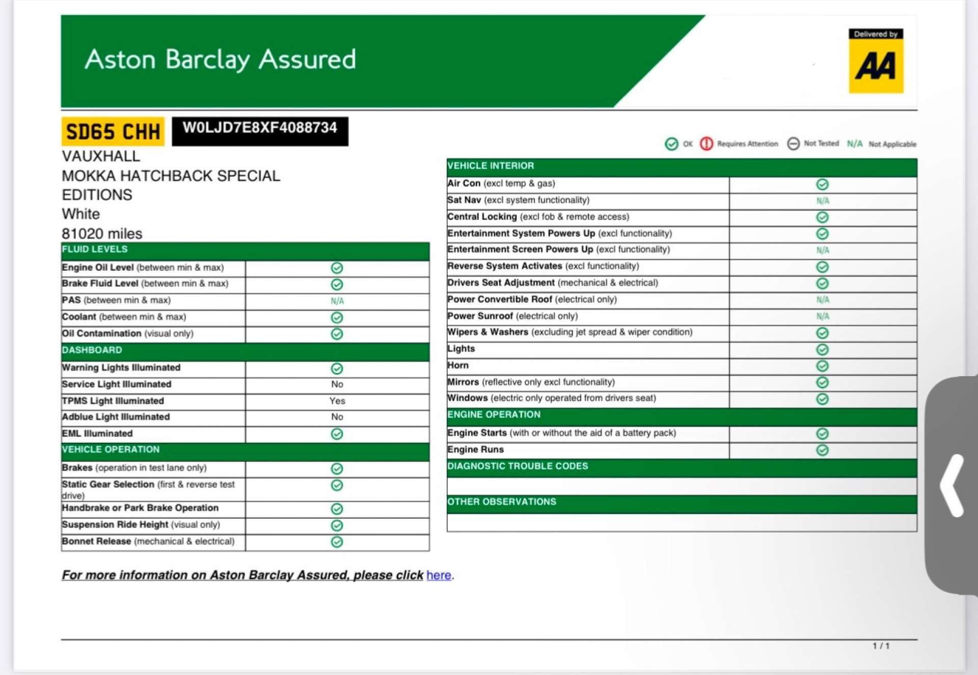The height and width of the screenshot is (675, 978).
Task: Click the 'here' hyperlink for more information
Action: pos(439,575)
